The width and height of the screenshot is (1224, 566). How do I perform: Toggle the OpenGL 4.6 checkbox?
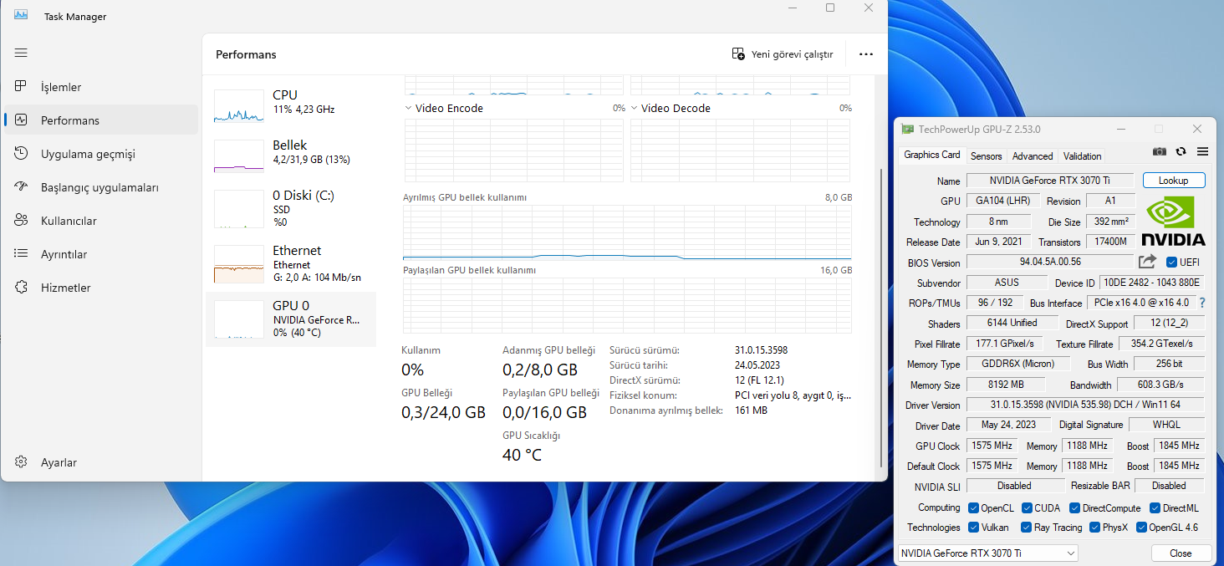tap(1141, 528)
